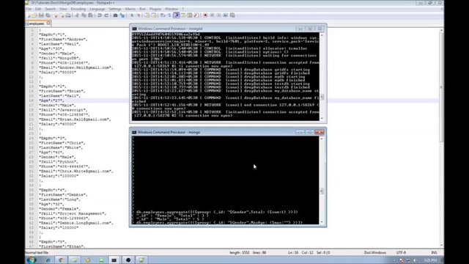Screen dimensions: 469x264
Task: Click the macro Playback toolbar icon
Action: tap(218, 15)
